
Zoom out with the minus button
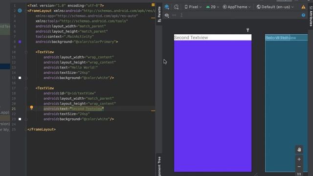pos(299,167)
